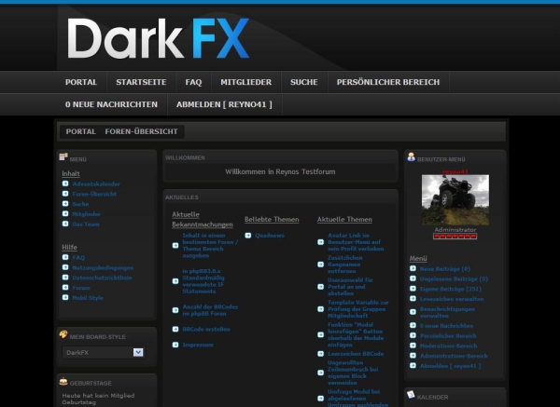Click the plus icon beside Quadnews

pos(247,236)
